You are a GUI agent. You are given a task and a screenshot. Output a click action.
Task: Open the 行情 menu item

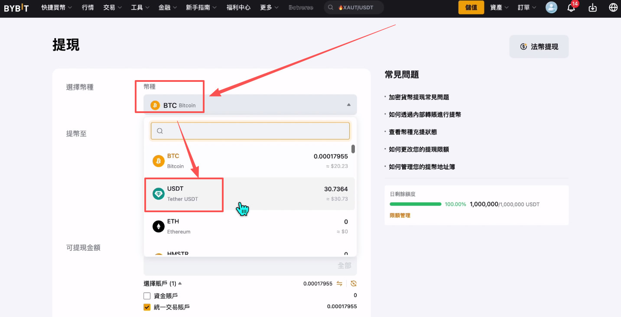[88, 7]
